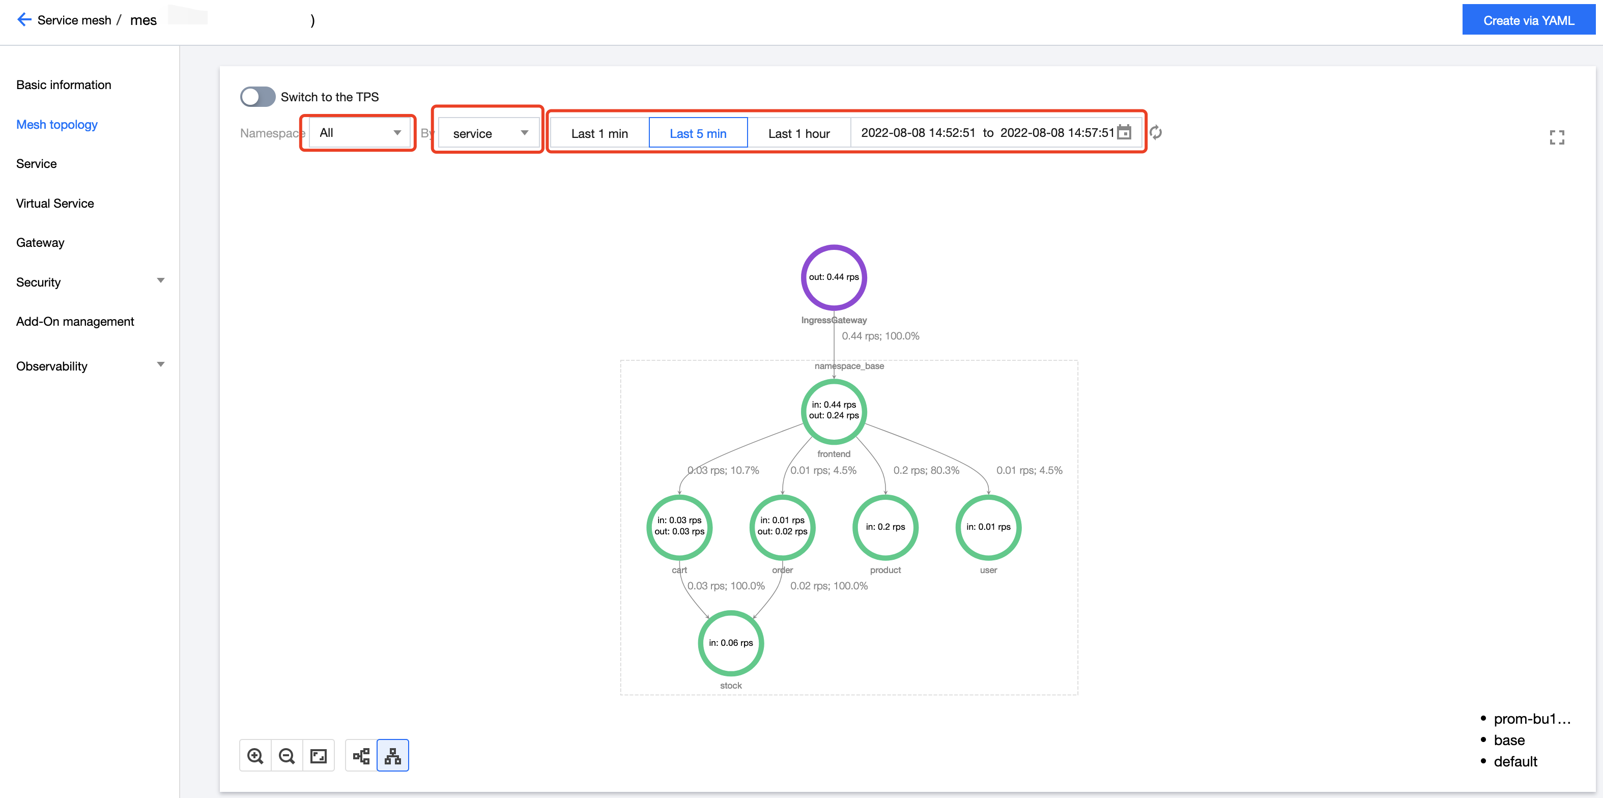Click the frontend service node
This screenshot has height=798, width=1603.
point(833,411)
